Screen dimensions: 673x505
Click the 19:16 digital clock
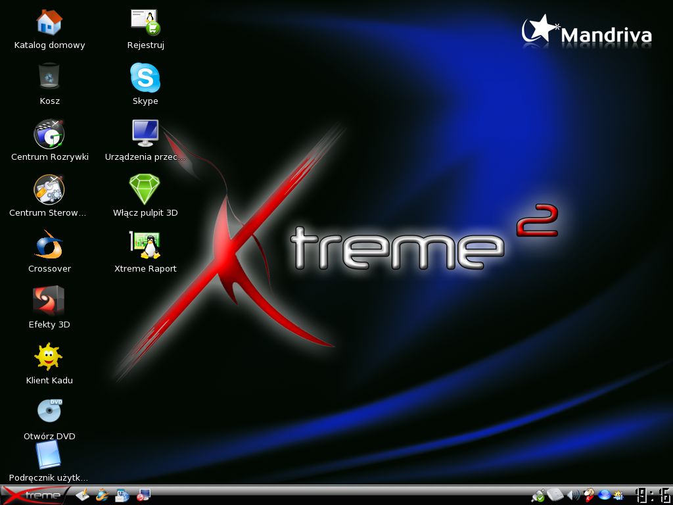pyautogui.click(x=653, y=496)
